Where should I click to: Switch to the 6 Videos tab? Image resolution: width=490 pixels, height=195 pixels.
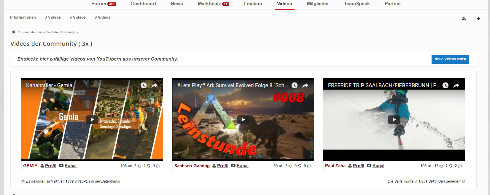point(78,17)
